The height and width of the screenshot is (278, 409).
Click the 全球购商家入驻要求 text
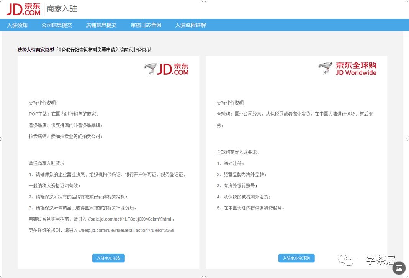(x=238, y=152)
